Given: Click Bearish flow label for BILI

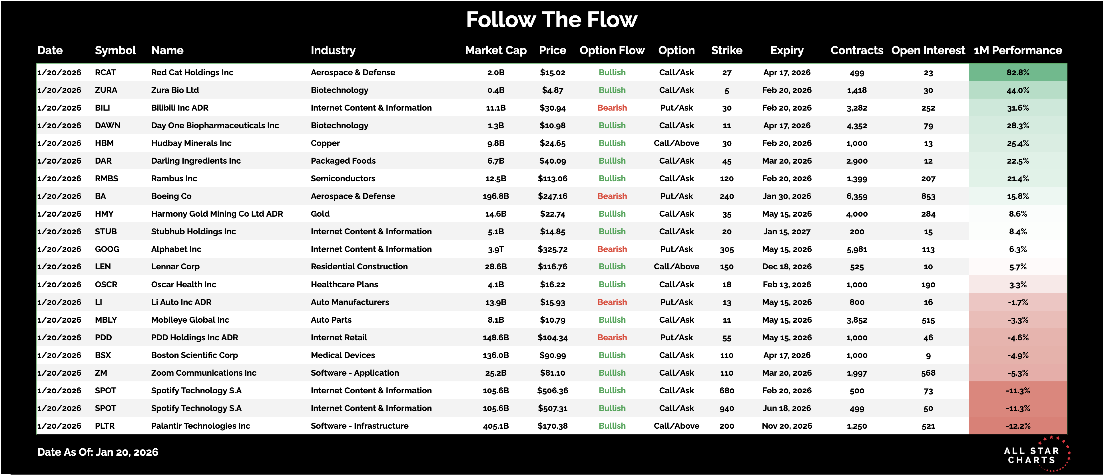Looking at the screenshot, I should (x=612, y=108).
